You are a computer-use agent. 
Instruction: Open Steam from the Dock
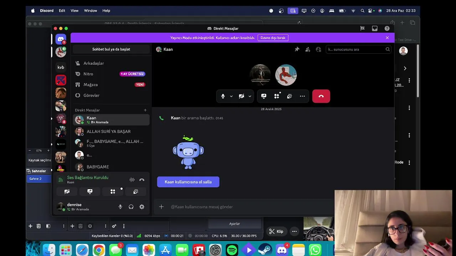point(265,250)
